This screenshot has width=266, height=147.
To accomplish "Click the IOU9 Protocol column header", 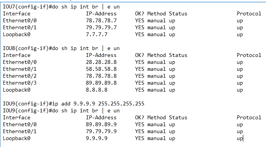I will 249,117.
